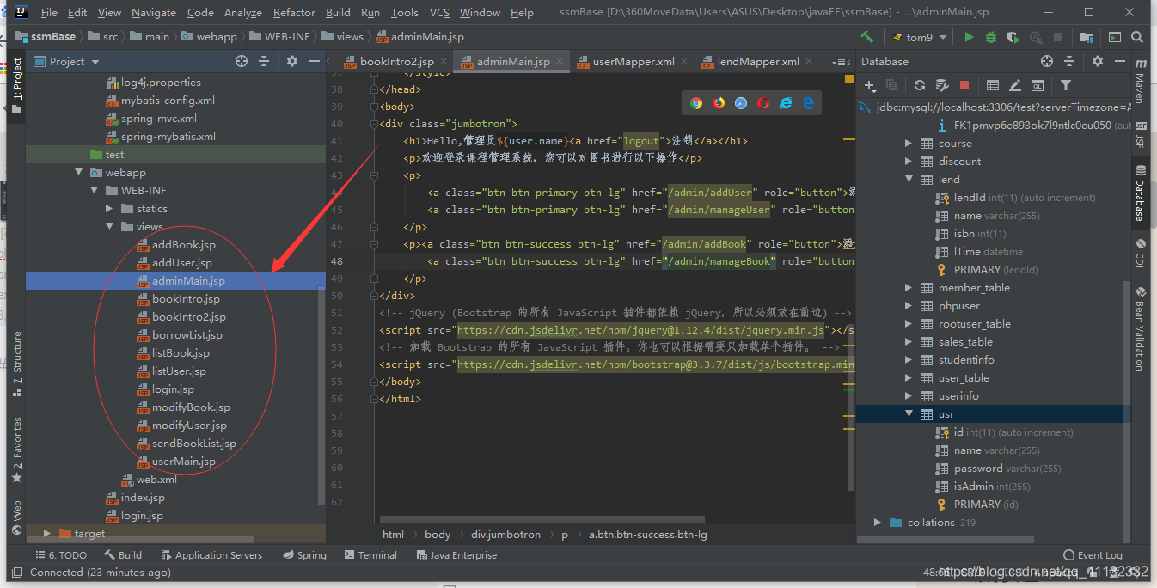1157x588 pixels.
Task: Open Project panel settings gear
Action: click(292, 61)
